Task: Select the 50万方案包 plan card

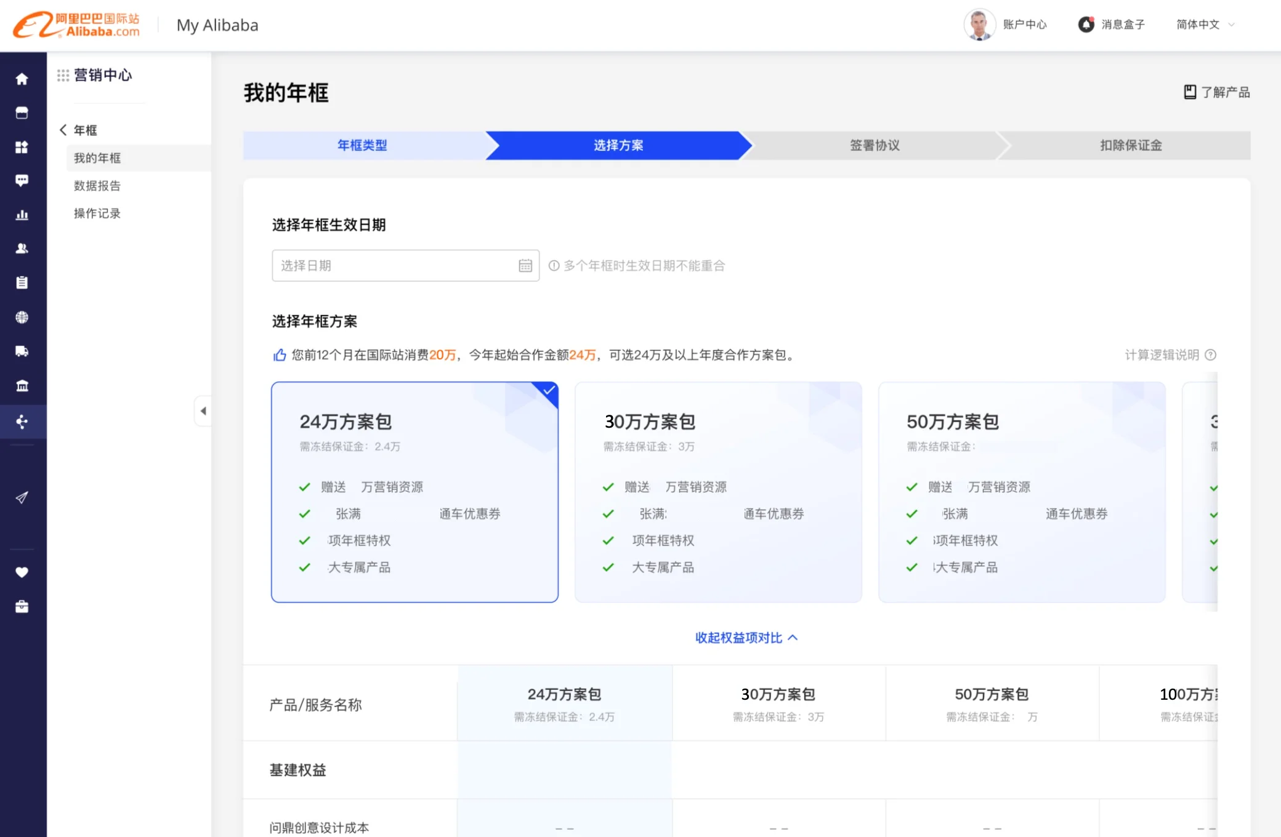Action: tap(1021, 492)
